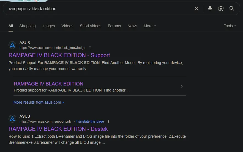Click the 'Product support for RAMPAGE IV' sitelink description
Viewport: 243px width, 152px height.
click(72, 90)
